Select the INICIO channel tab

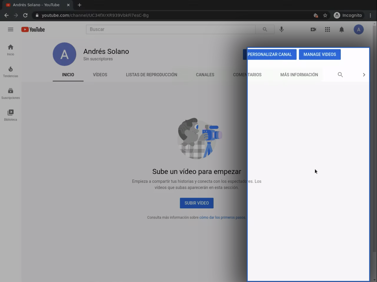(x=68, y=74)
